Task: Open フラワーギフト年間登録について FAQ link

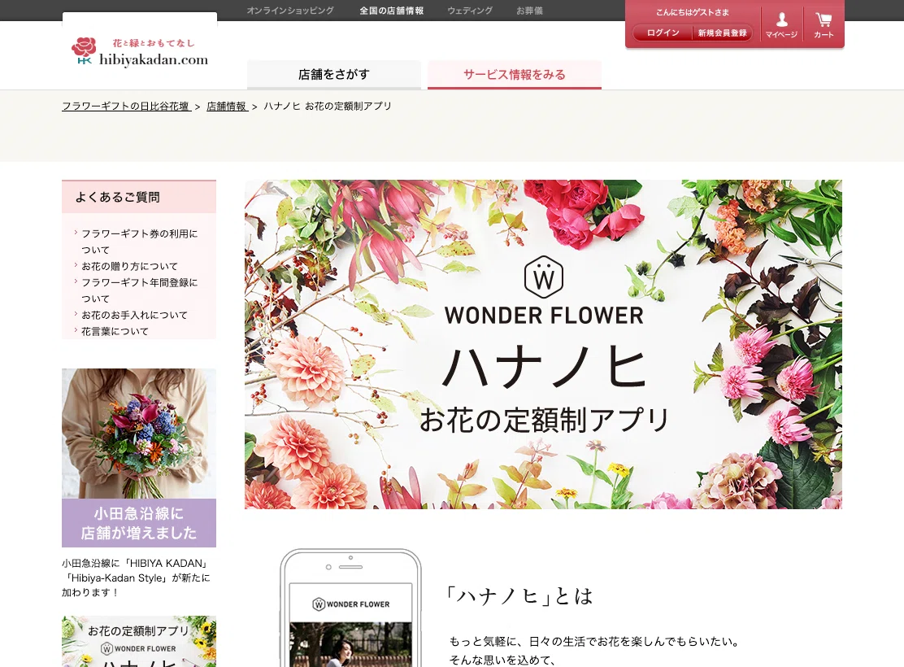Action: click(x=139, y=290)
